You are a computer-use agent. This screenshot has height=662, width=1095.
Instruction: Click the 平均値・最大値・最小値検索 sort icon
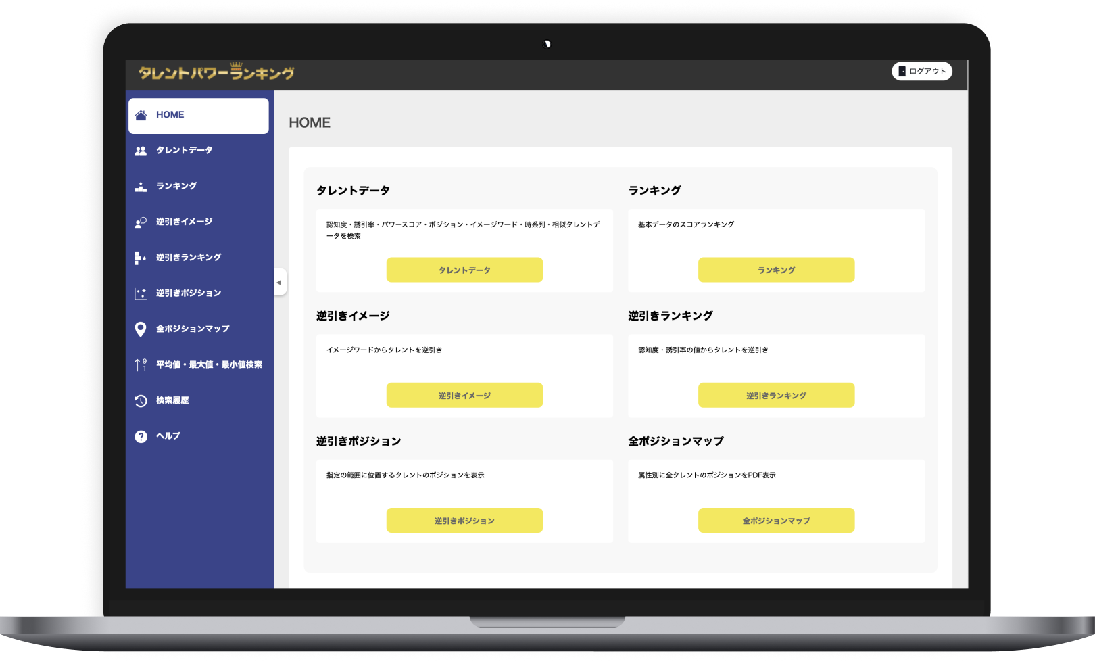pos(141,365)
